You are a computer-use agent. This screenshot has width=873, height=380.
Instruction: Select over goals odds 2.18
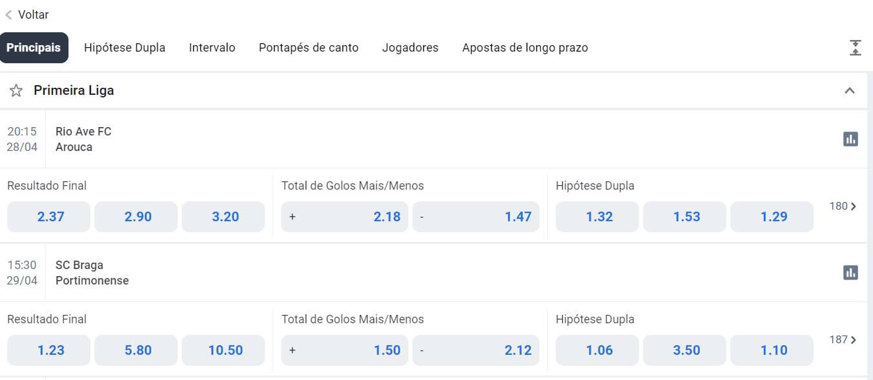pyautogui.click(x=344, y=217)
